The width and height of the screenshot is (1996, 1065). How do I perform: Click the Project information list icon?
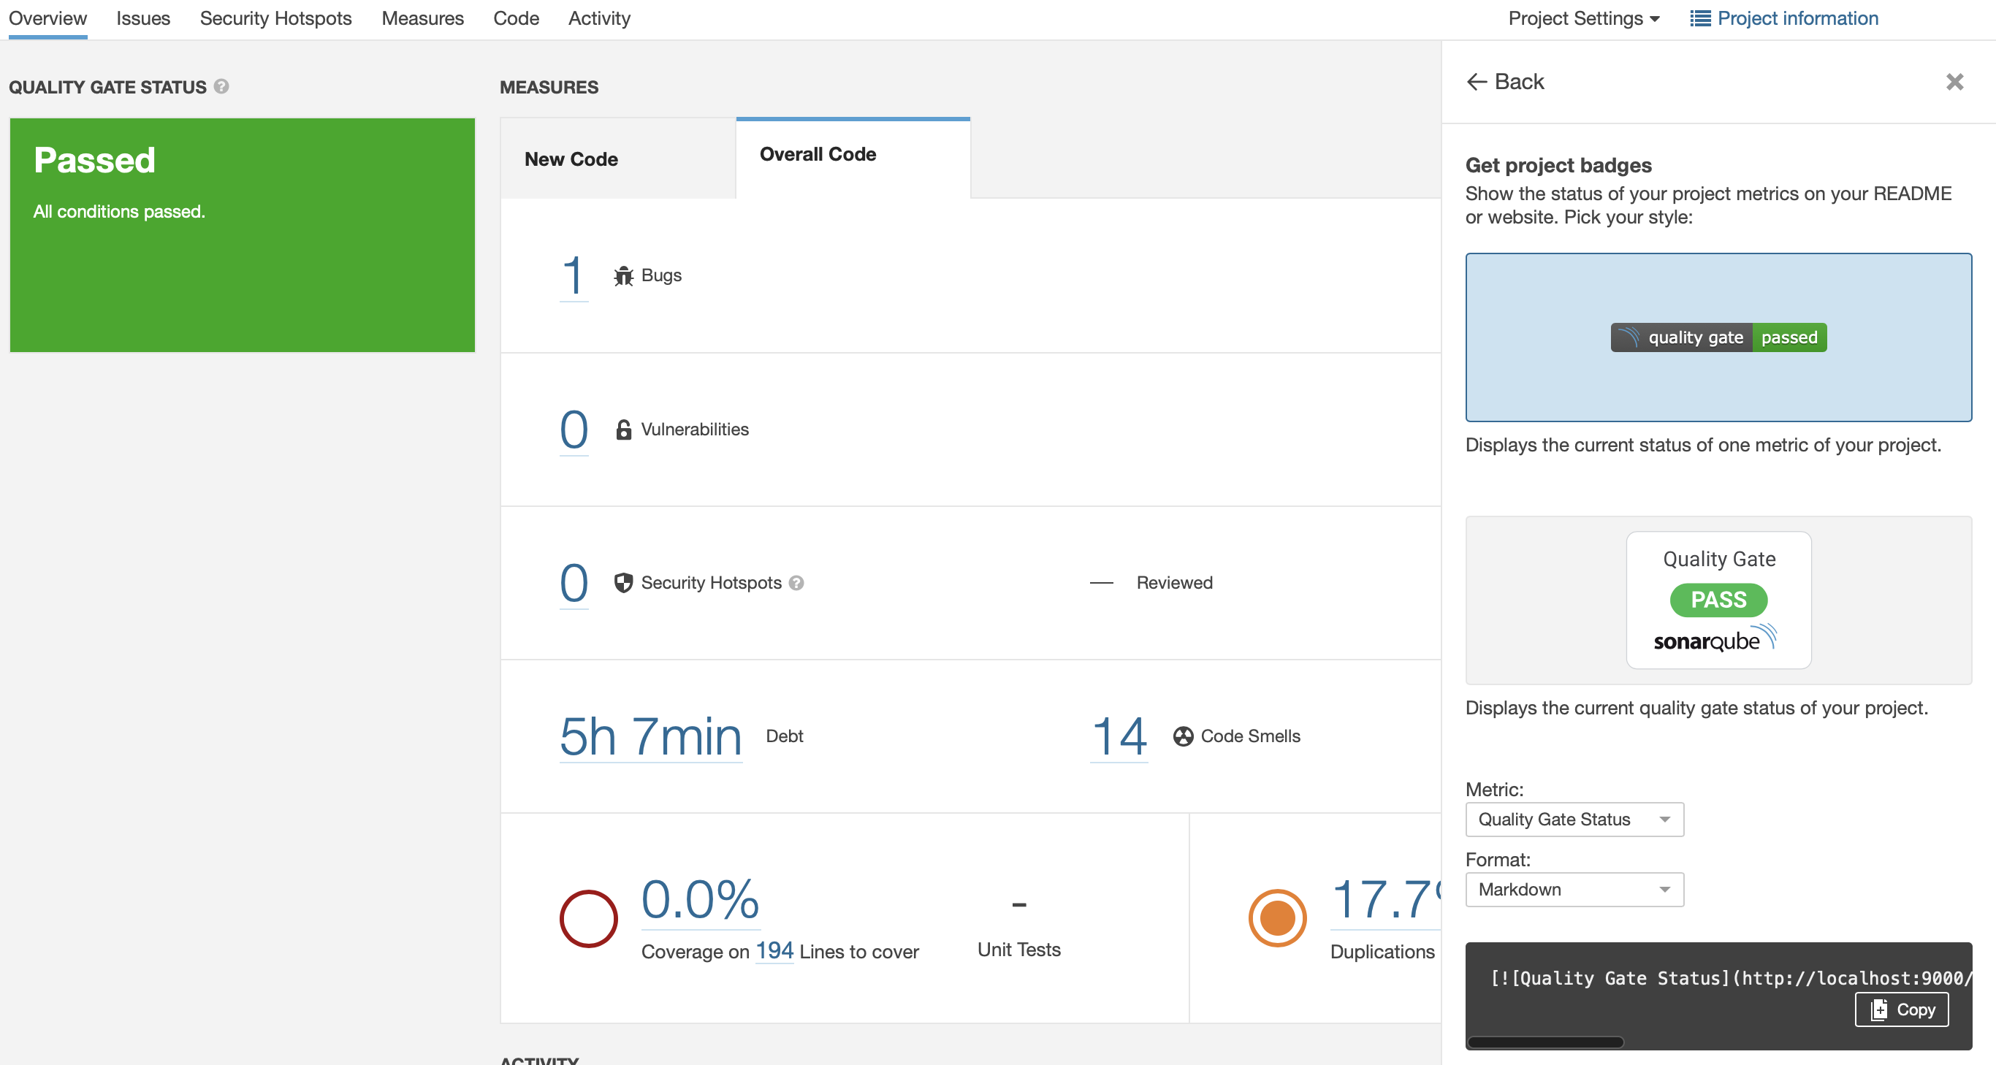pyautogui.click(x=1700, y=18)
